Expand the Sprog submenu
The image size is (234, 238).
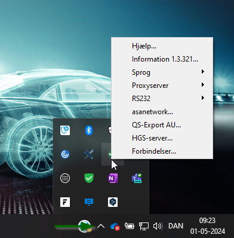(x=162, y=72)
